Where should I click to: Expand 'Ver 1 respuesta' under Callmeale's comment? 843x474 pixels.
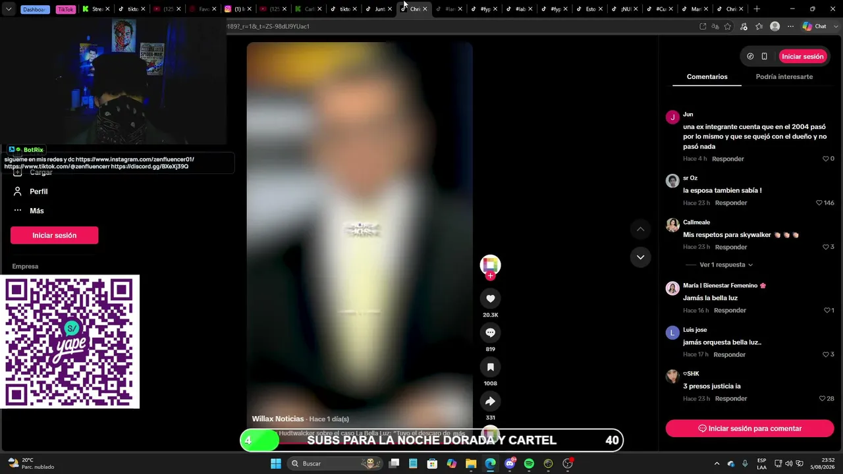coord(726,265)
